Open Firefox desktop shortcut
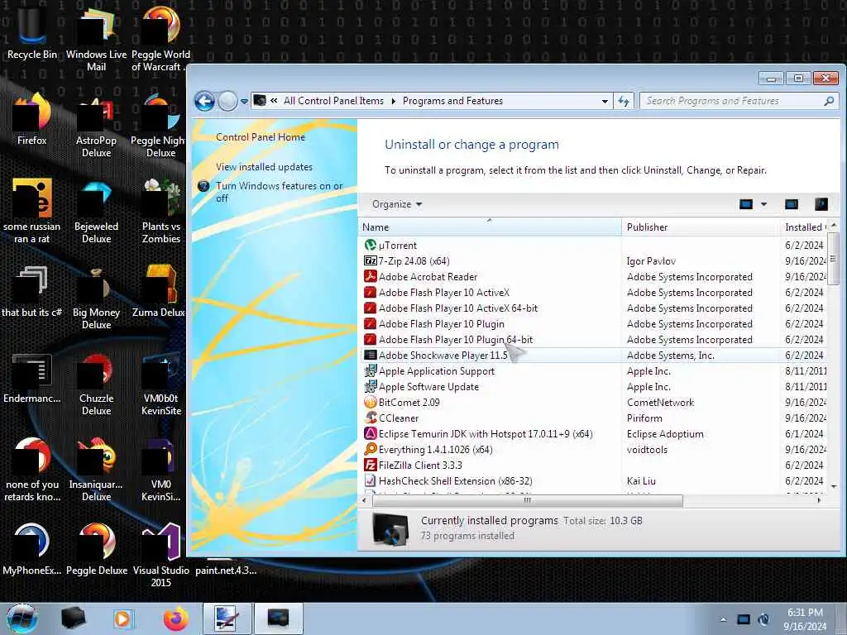Viewport: 847px width, 635px height. pyautogui.click(x=32, y=119)
